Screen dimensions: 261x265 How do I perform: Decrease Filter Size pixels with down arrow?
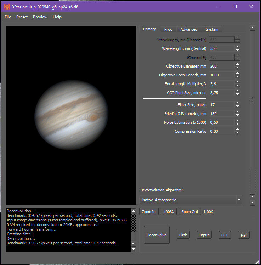point(238,106)
